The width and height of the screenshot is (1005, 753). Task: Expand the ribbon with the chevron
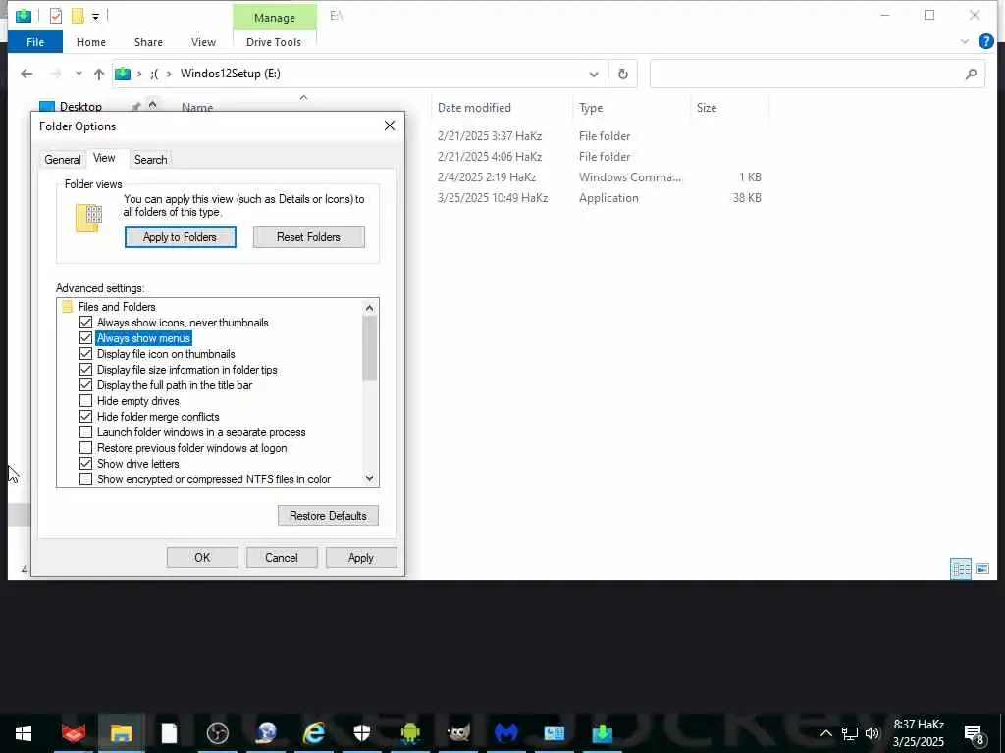point(965,41)
